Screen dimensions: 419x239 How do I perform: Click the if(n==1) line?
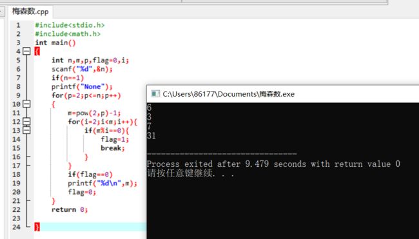(68, 78)
